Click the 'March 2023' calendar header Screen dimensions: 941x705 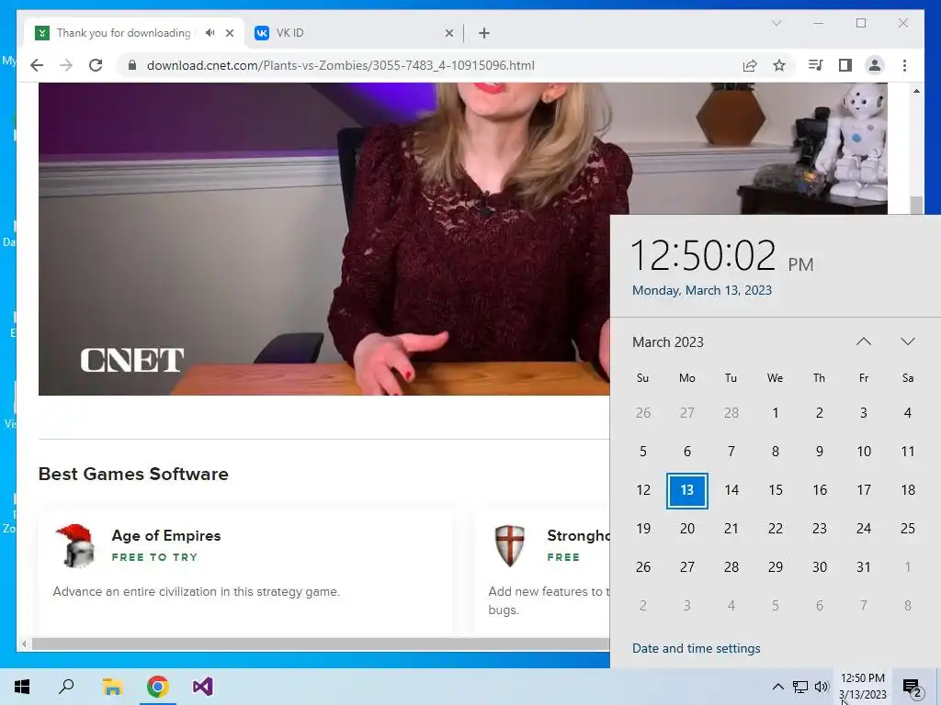coord(668,342)
